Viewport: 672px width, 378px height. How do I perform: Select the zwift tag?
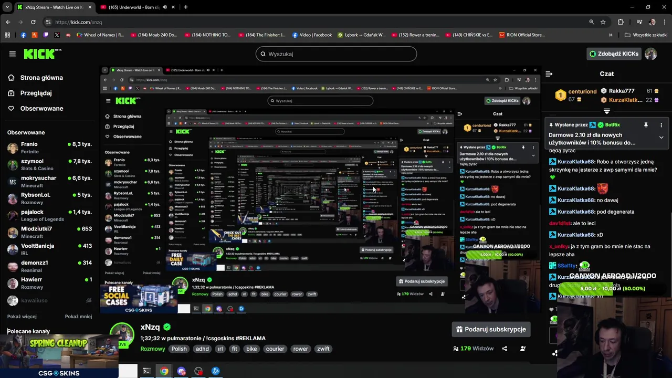click(x=323, y=349)
